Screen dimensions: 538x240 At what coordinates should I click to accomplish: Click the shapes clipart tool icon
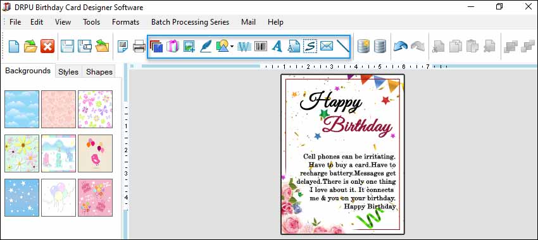pos(223,46)
